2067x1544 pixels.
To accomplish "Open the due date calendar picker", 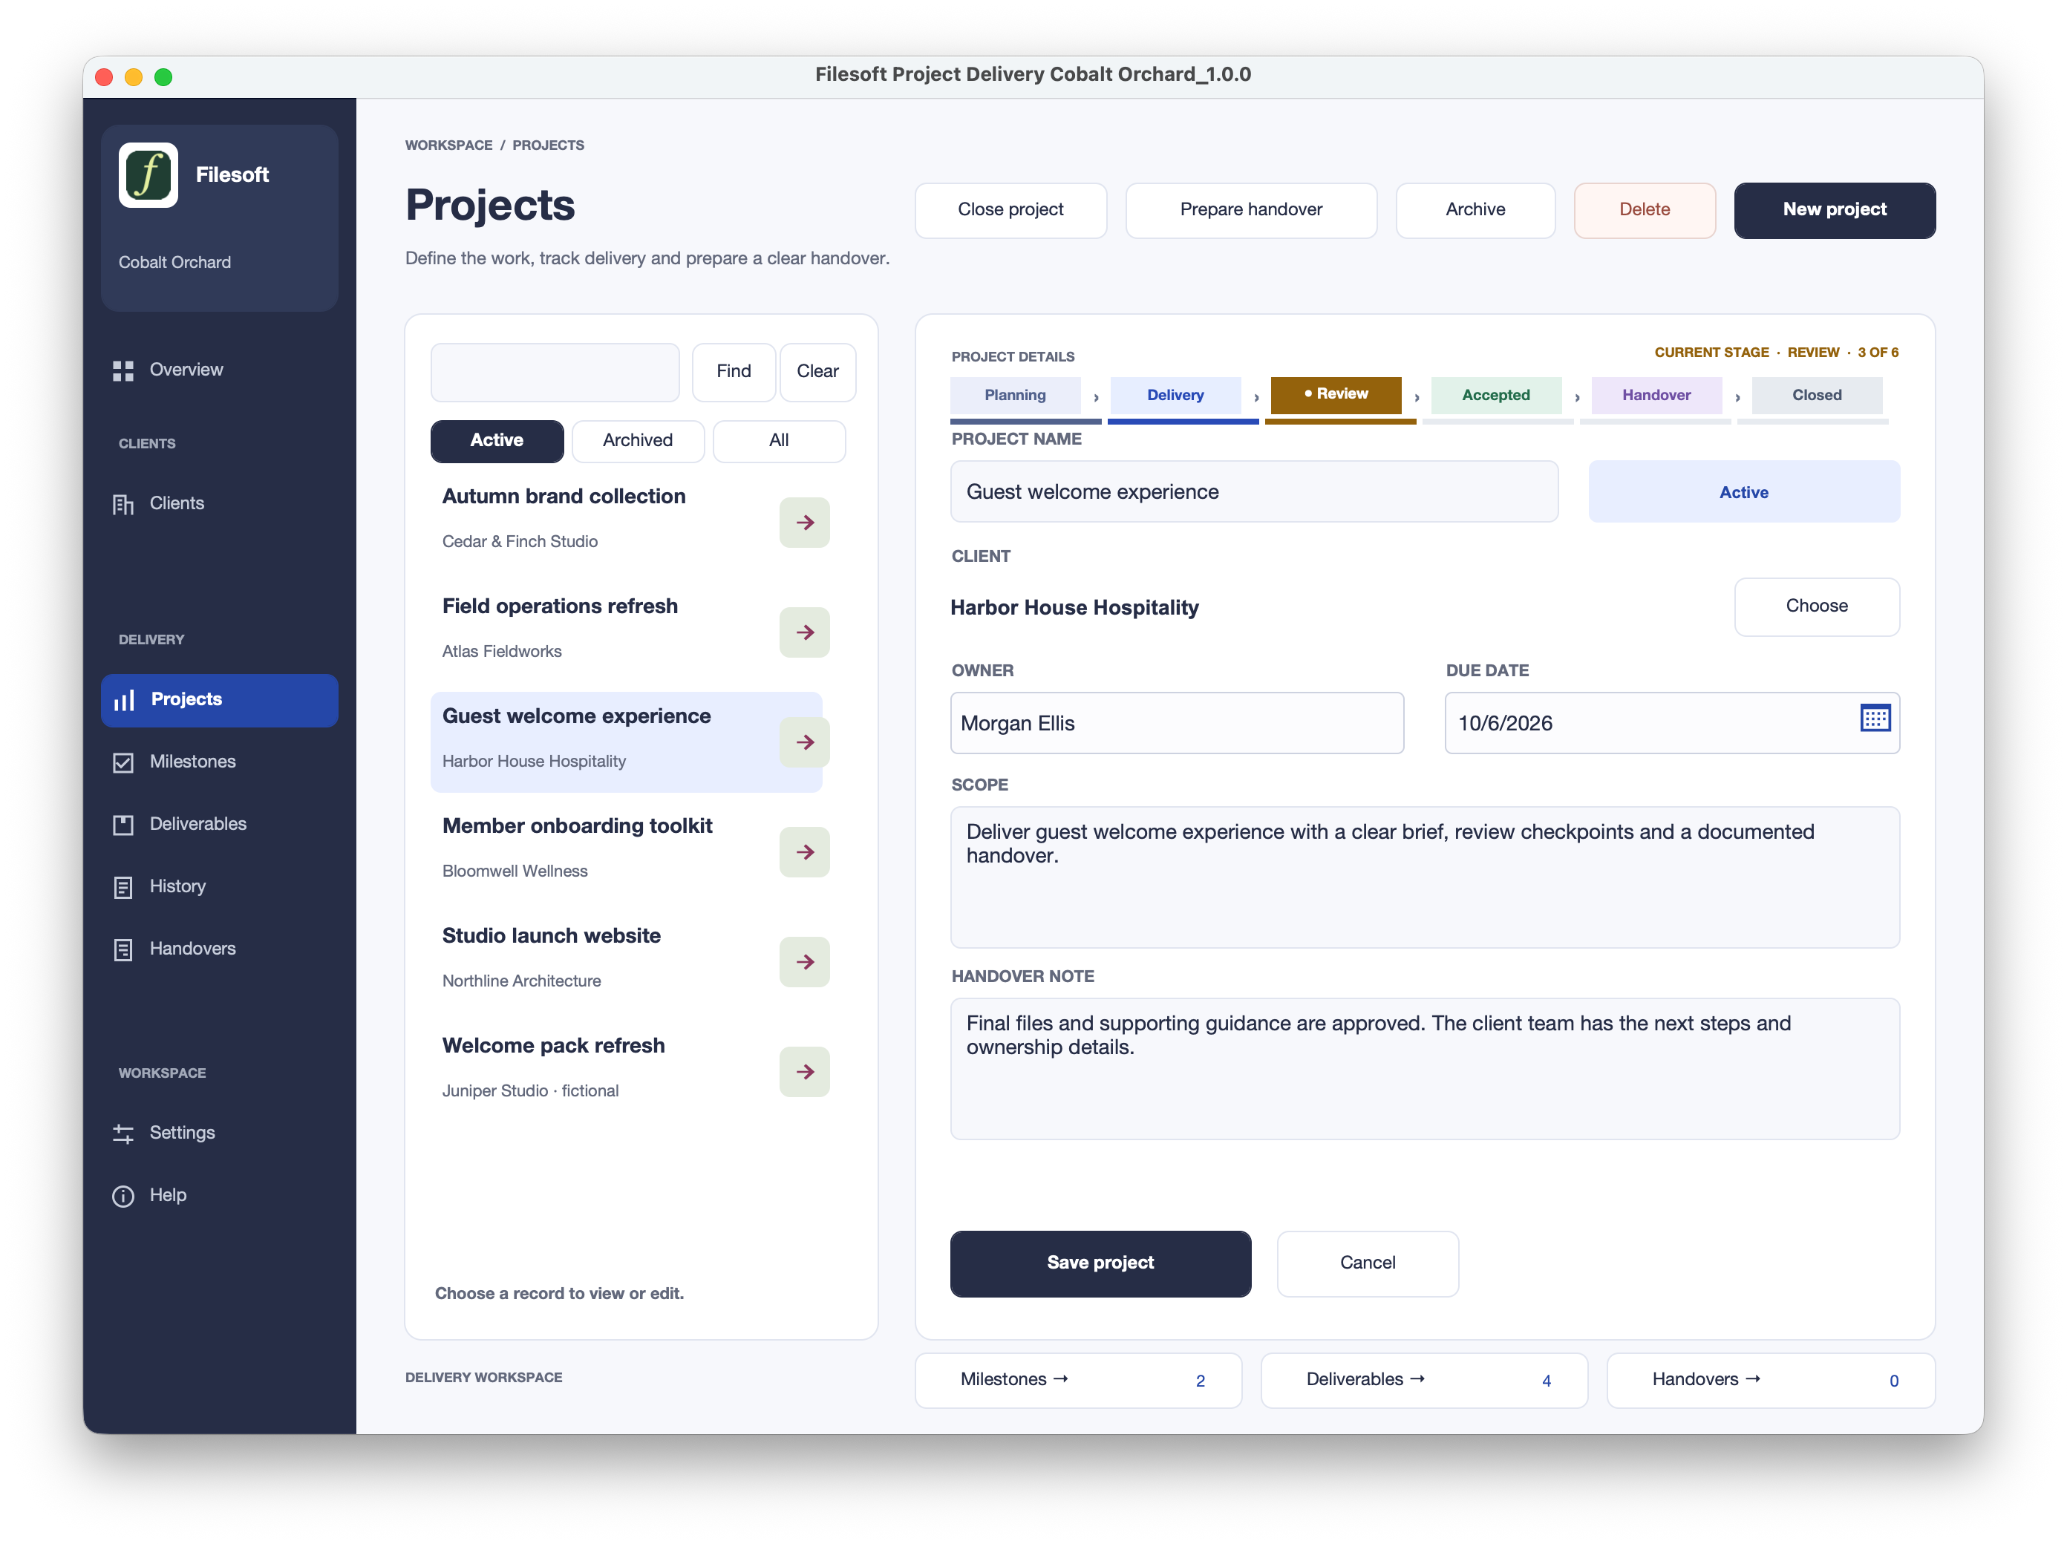I will 1875,719.
